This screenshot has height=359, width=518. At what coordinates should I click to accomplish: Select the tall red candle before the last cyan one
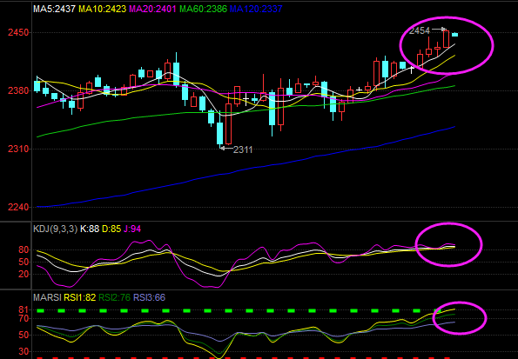(446, 39)
